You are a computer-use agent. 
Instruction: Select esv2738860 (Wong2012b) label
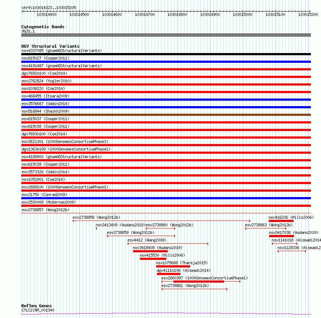tap(170, 225)
